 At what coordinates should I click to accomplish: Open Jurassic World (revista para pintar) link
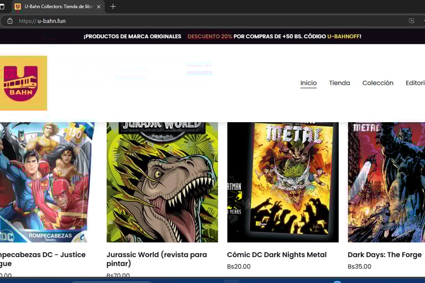(157, 259)
